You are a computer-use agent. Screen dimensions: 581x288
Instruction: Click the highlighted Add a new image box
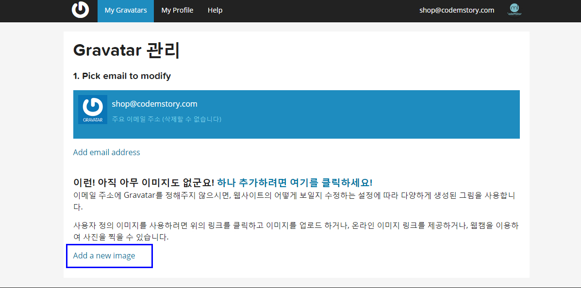coord(109,256)
